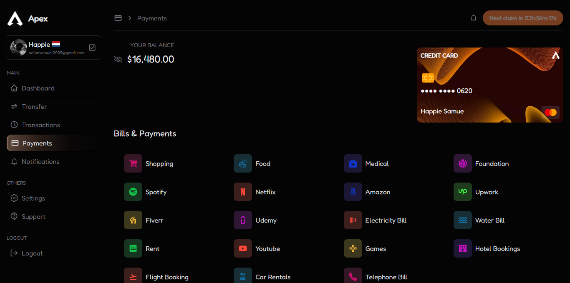Click the Electricity Bill icon
Viewport: 570px width, 283px height.
[x=353, y=220]
